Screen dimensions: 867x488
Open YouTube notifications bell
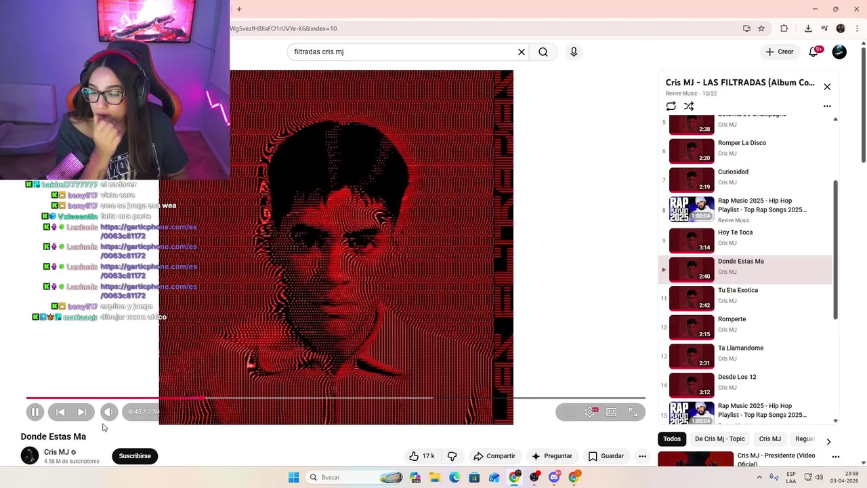point(815,52)
